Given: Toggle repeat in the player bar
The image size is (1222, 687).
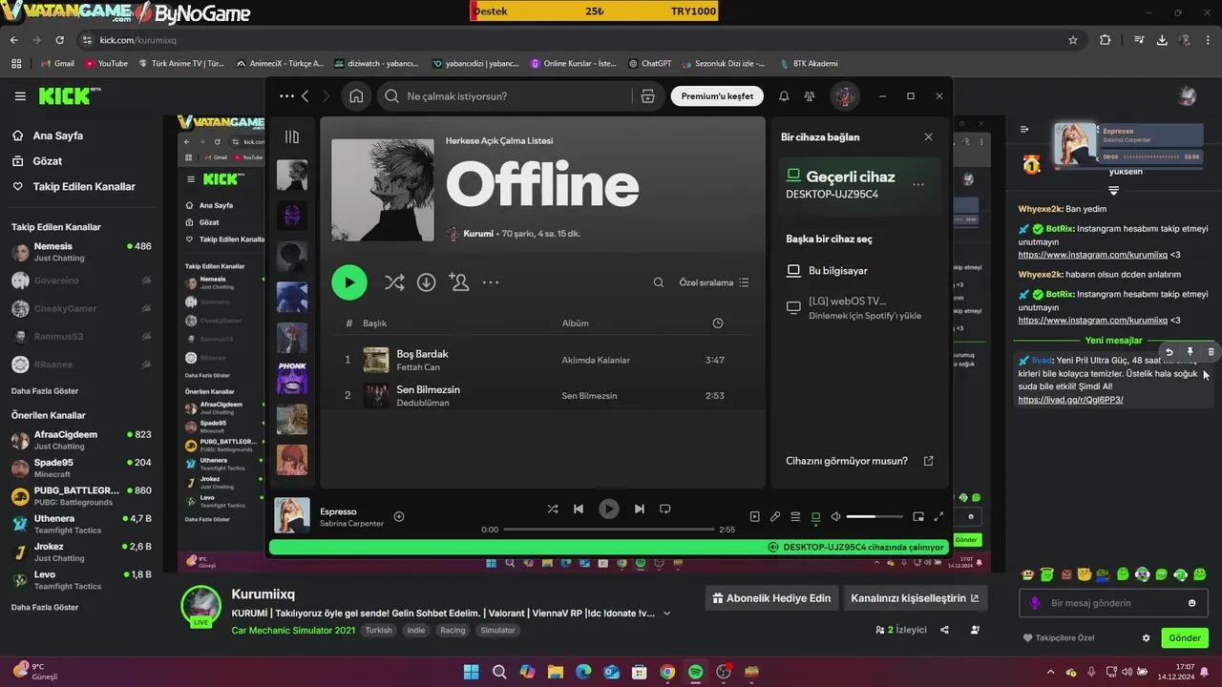Looking at the screenshot, I should 665,509.
